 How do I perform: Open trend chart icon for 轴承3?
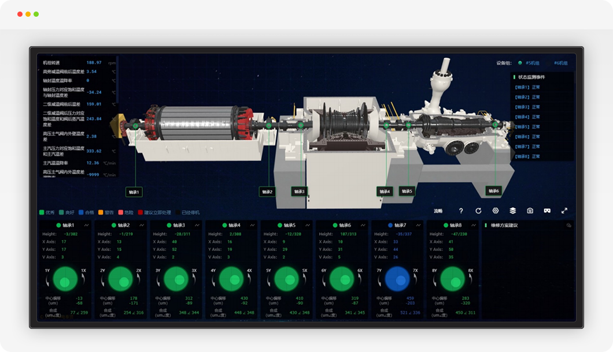pos(197,225)
